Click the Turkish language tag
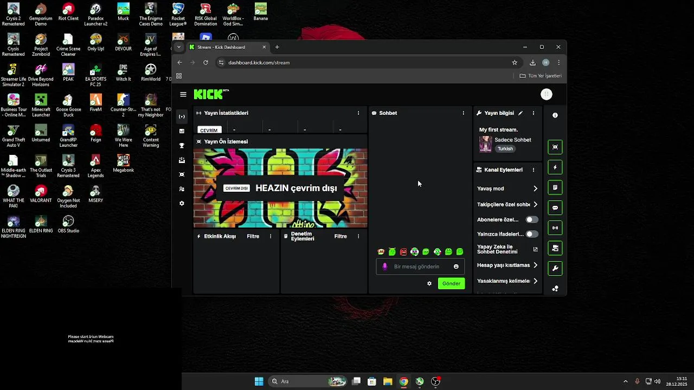Viewport: 694px width, 390px height. [505, 149]
